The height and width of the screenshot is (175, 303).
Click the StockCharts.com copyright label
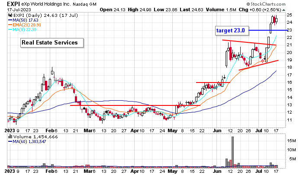266,4
